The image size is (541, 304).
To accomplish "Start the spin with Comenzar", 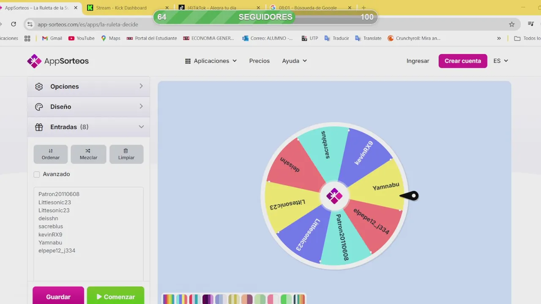I will pos(115,296).
